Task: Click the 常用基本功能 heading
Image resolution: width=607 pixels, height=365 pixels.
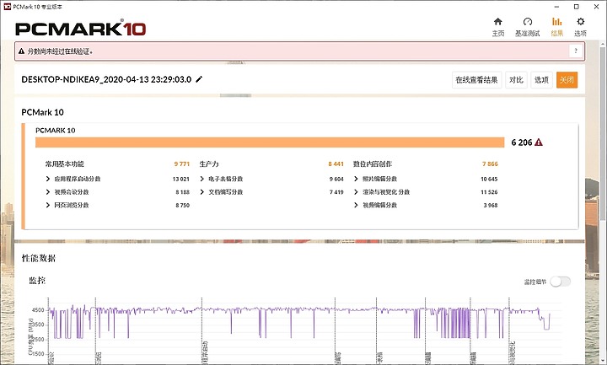Action: pyautogui.click(x=65, y=164)
